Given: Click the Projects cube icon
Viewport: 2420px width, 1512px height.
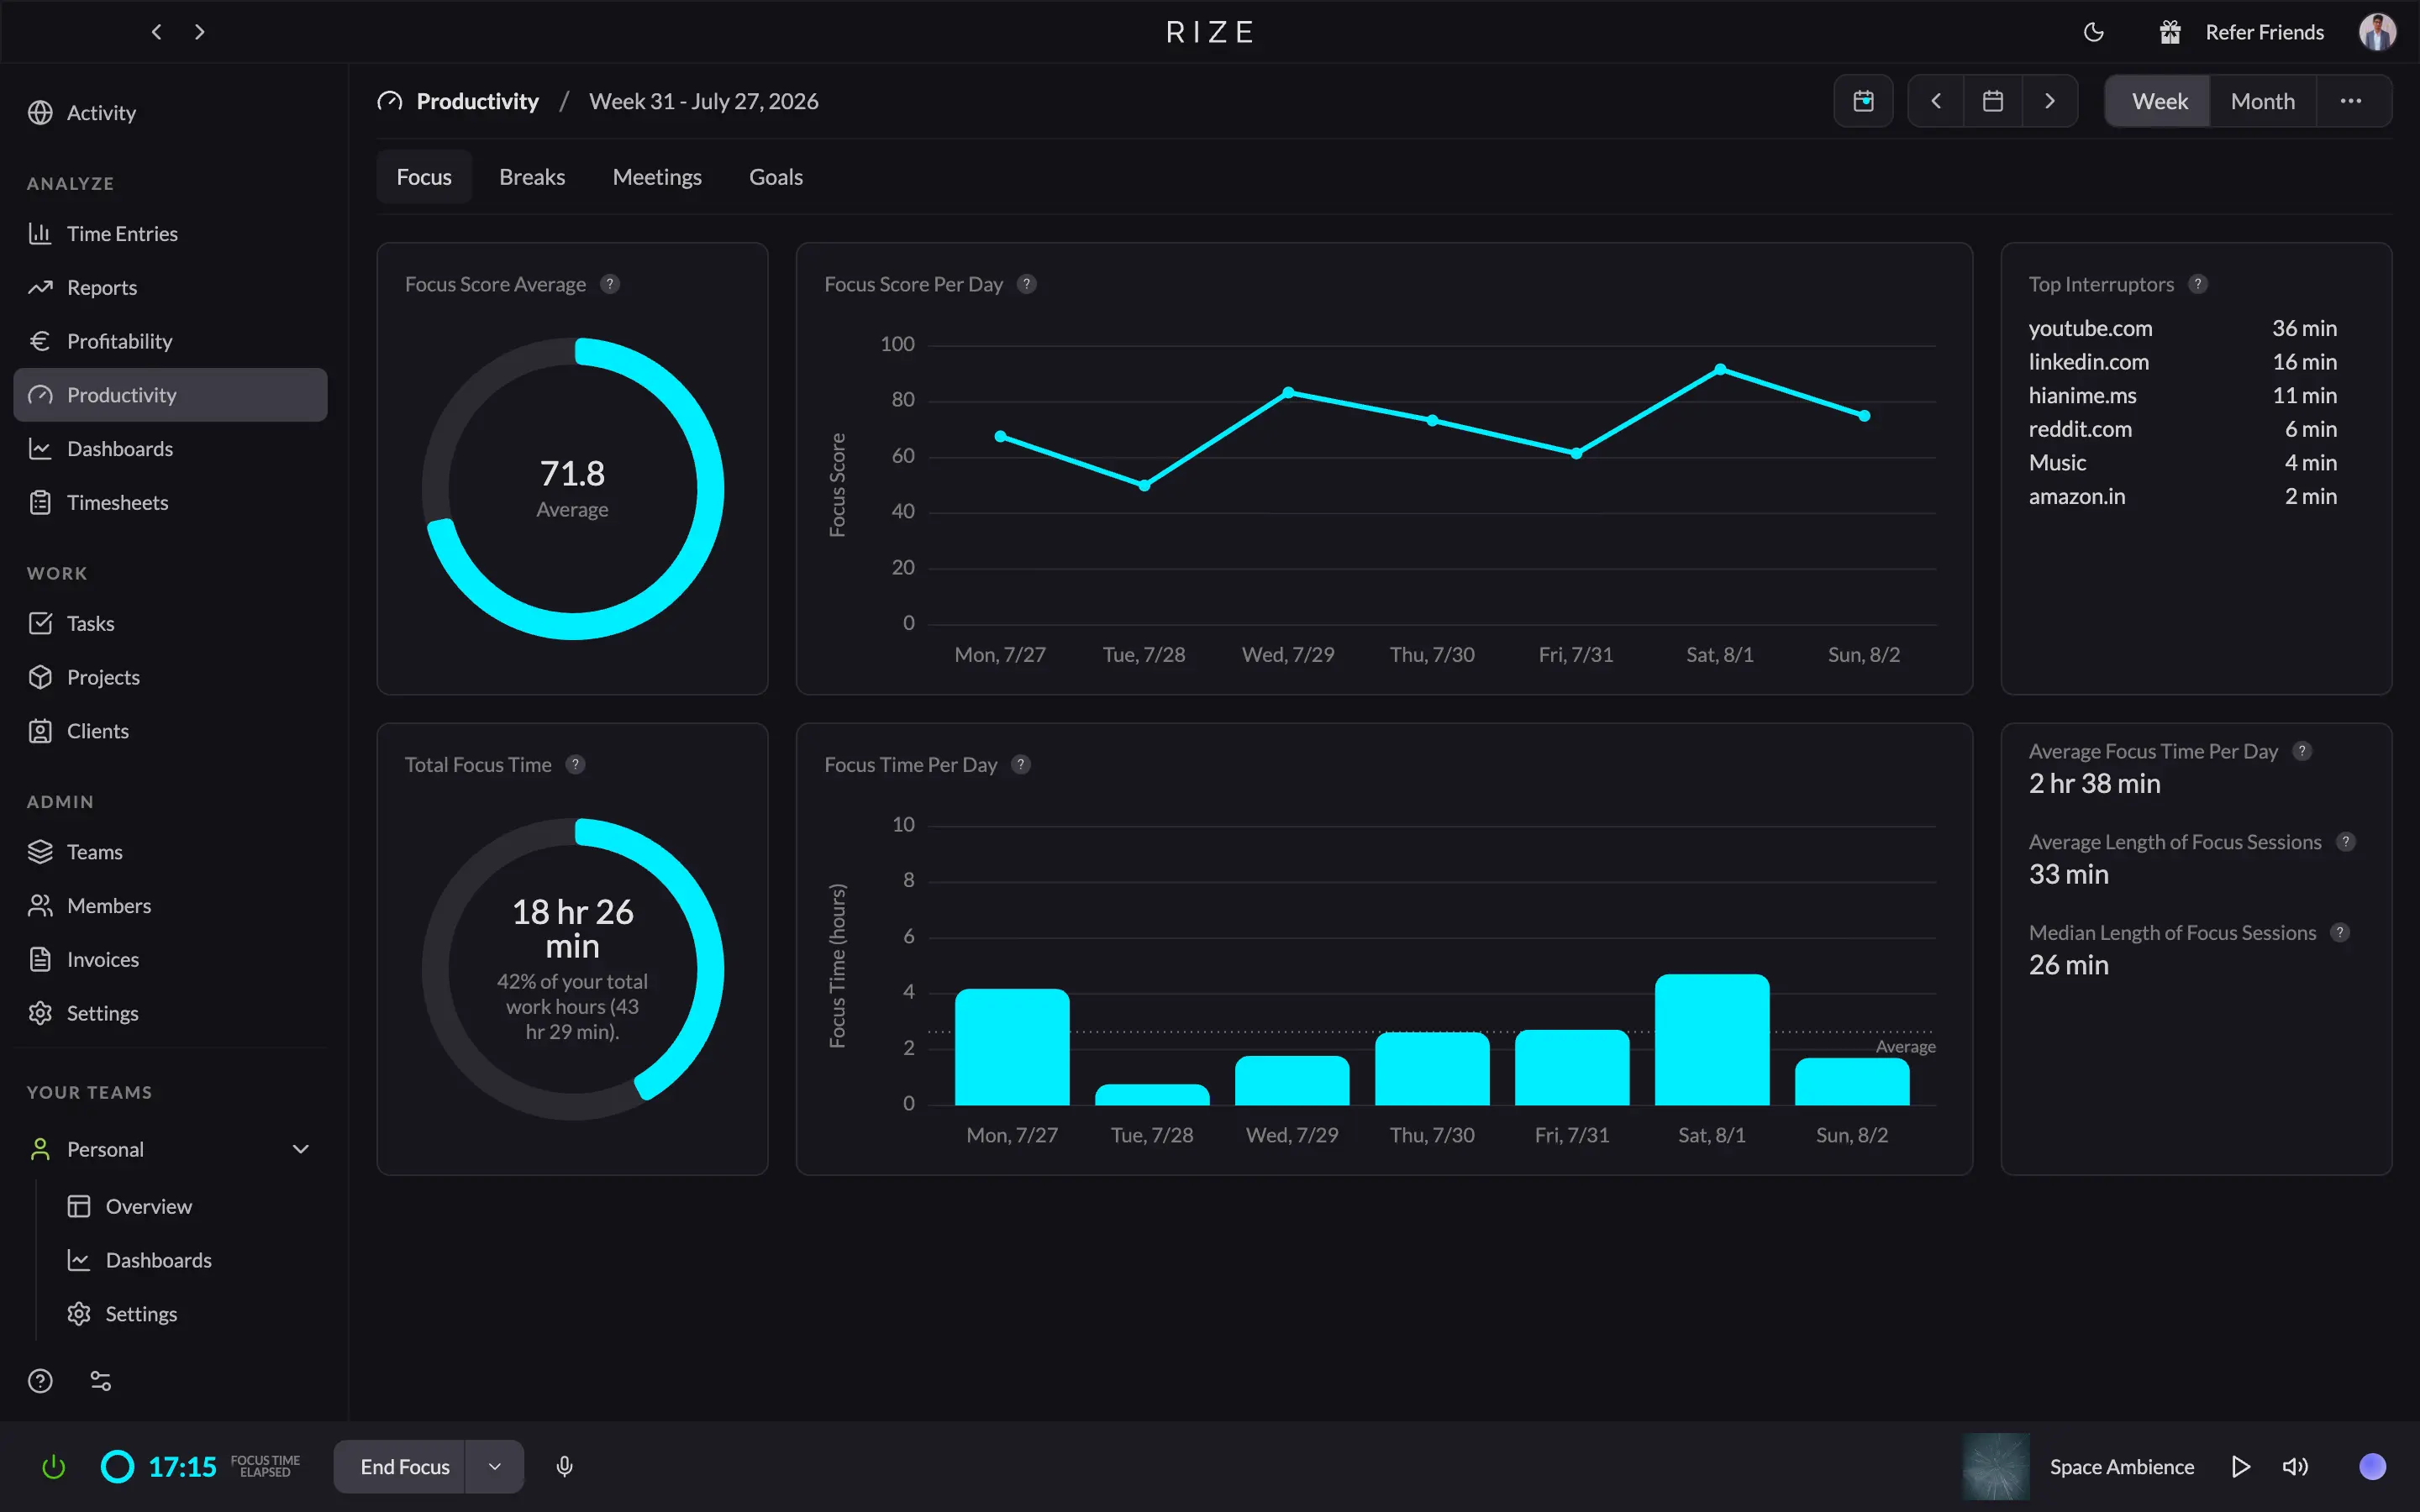Looking at the screenshot, I should coord(40,677).
